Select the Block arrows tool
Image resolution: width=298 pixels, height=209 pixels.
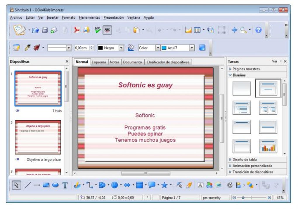(x=127, y=185)
